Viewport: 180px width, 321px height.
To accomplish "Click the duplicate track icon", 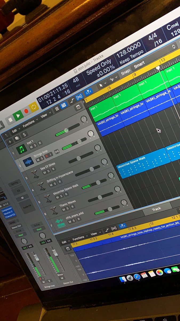I will [x=17, y=138].
